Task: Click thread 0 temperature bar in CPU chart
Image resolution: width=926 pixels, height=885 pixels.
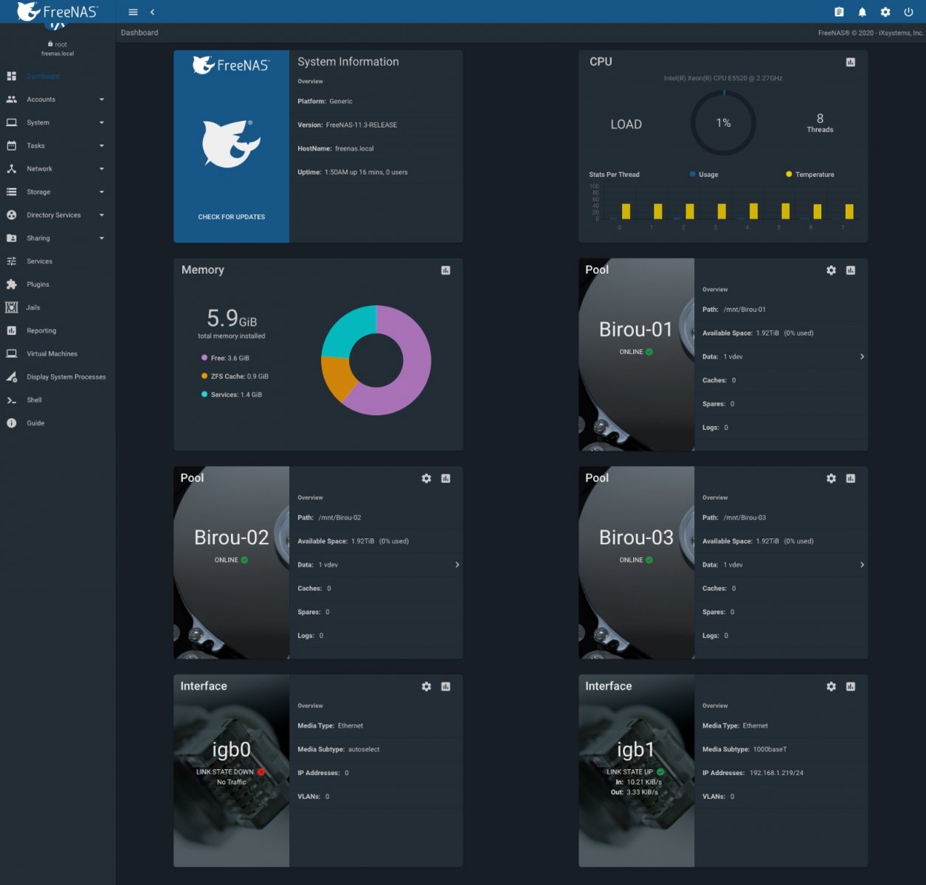Action: click(x=626, y=212)
